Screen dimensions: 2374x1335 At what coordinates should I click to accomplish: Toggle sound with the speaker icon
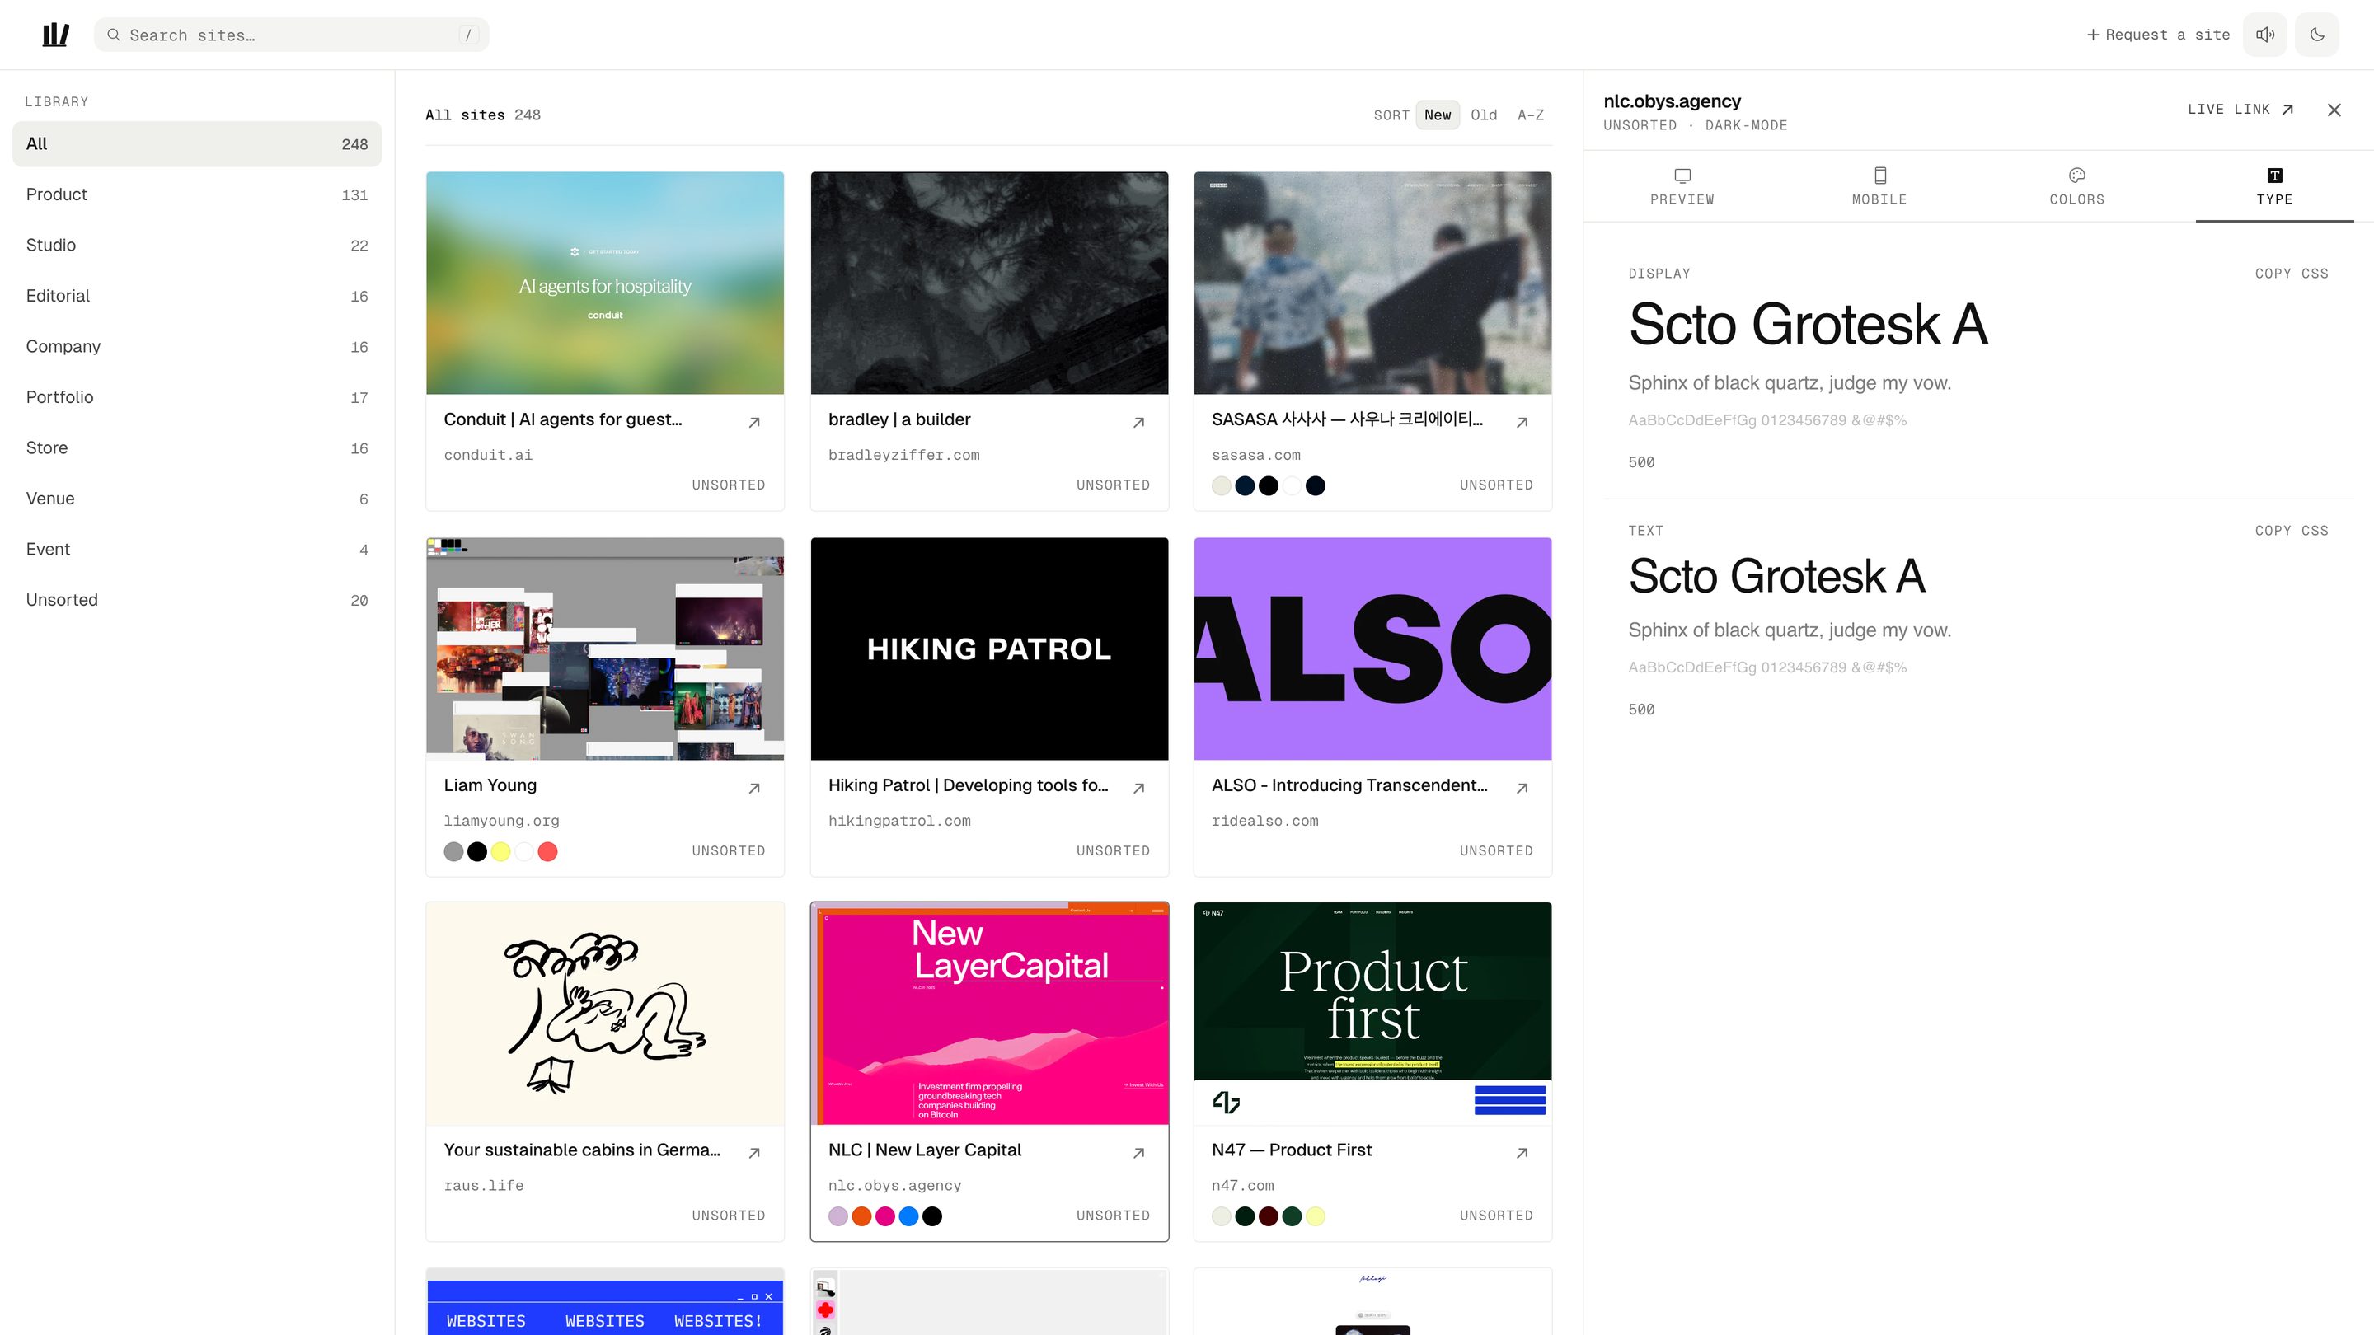click(x=2264, y=35)
